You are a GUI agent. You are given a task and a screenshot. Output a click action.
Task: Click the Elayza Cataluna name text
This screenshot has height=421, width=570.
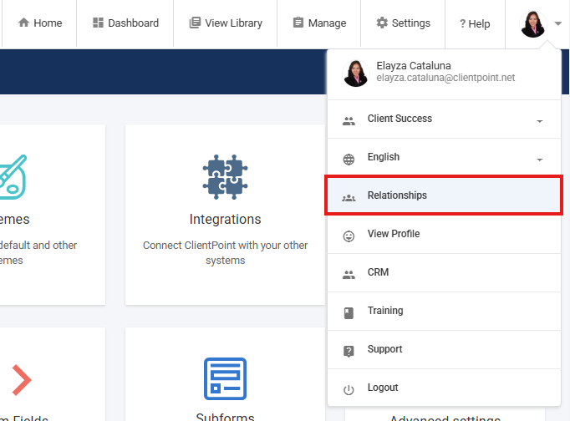click(x=414, y=66)
